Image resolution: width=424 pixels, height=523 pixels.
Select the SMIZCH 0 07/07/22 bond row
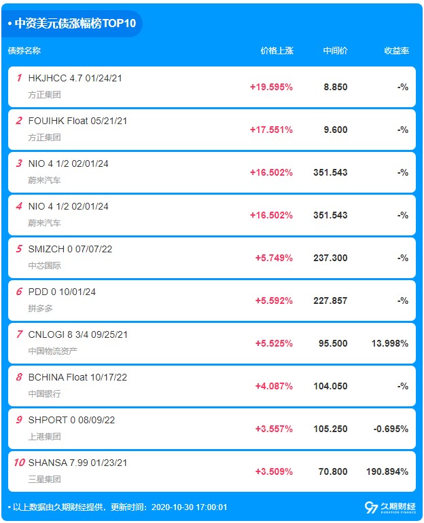click(212, 258)
